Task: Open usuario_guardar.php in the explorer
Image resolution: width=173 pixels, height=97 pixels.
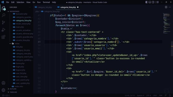Action: tap(24, 37)
